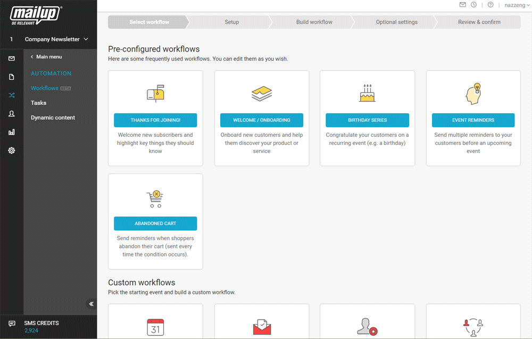532x339 pixels.
Task: Click the Abandoned Cart workflow button
Action: (155, 224)
